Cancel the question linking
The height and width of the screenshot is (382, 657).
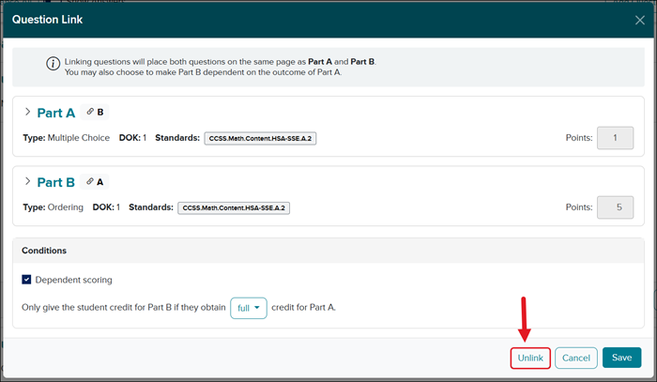(x=575, y=358)
